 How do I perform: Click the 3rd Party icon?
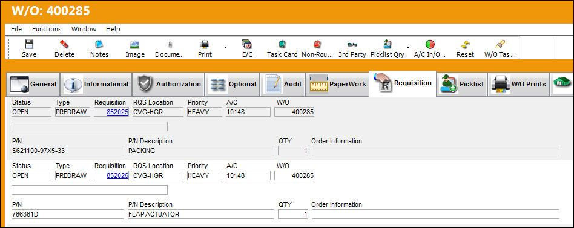[352, 45]
